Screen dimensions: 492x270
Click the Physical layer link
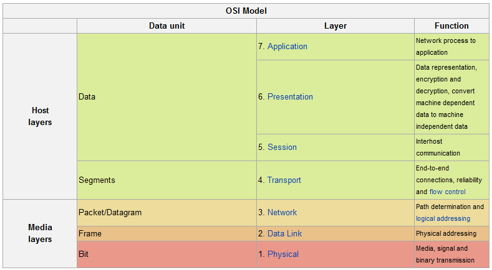pos(282,254)
